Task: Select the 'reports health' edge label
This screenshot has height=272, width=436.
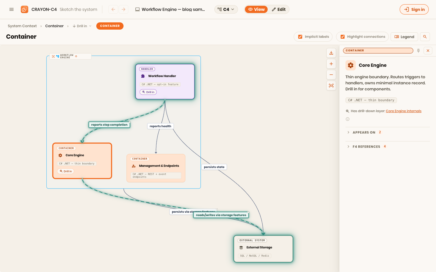Action: [x=160, y=126]
